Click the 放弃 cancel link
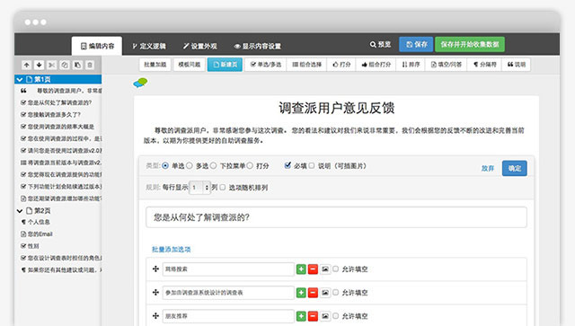Image resolution: width=575 pixels, height=326 pixels. pyautogui.click(x=488, y=168)
